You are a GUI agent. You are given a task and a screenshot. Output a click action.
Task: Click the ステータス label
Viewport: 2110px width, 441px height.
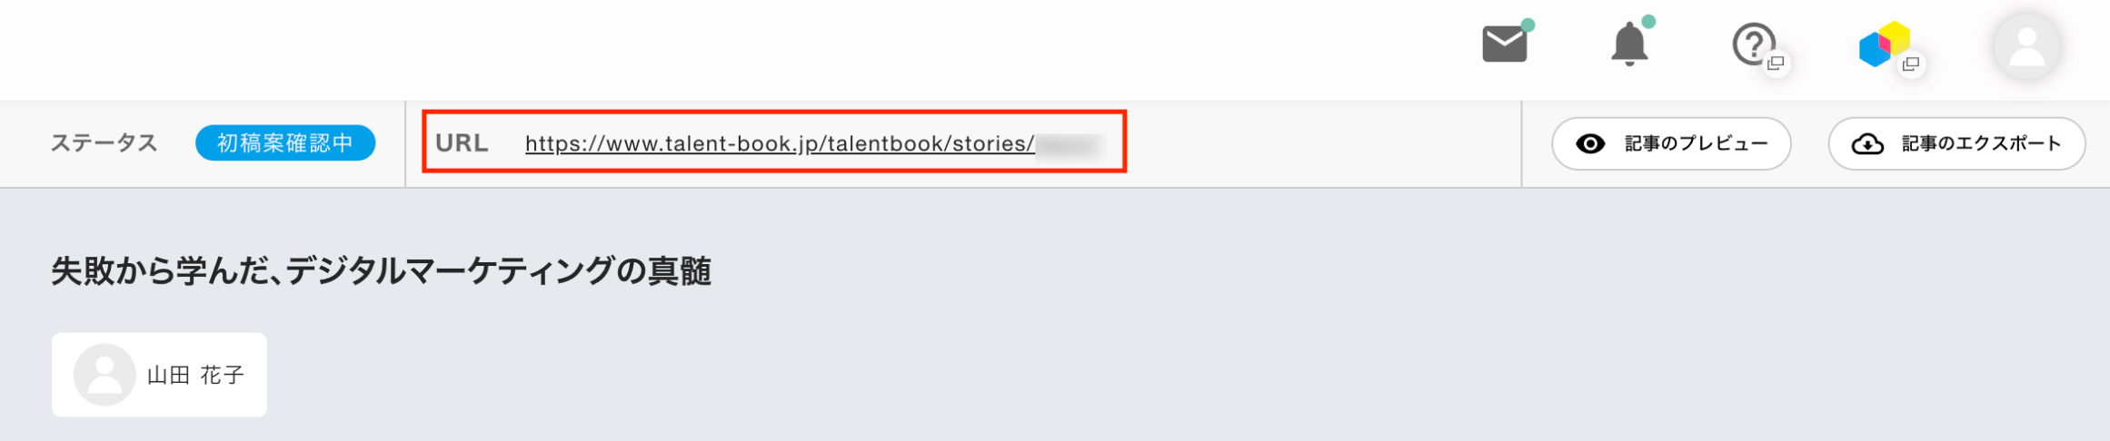[104, 143]
